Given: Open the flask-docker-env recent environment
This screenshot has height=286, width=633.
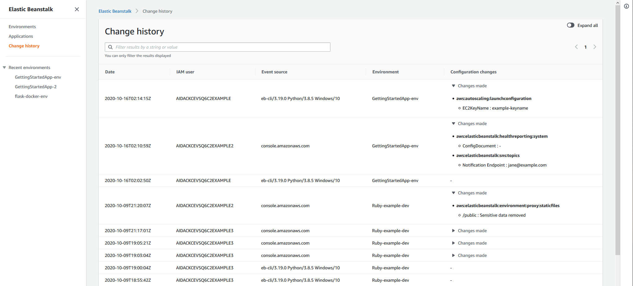Looking at the screenshot, I should 31,96.
